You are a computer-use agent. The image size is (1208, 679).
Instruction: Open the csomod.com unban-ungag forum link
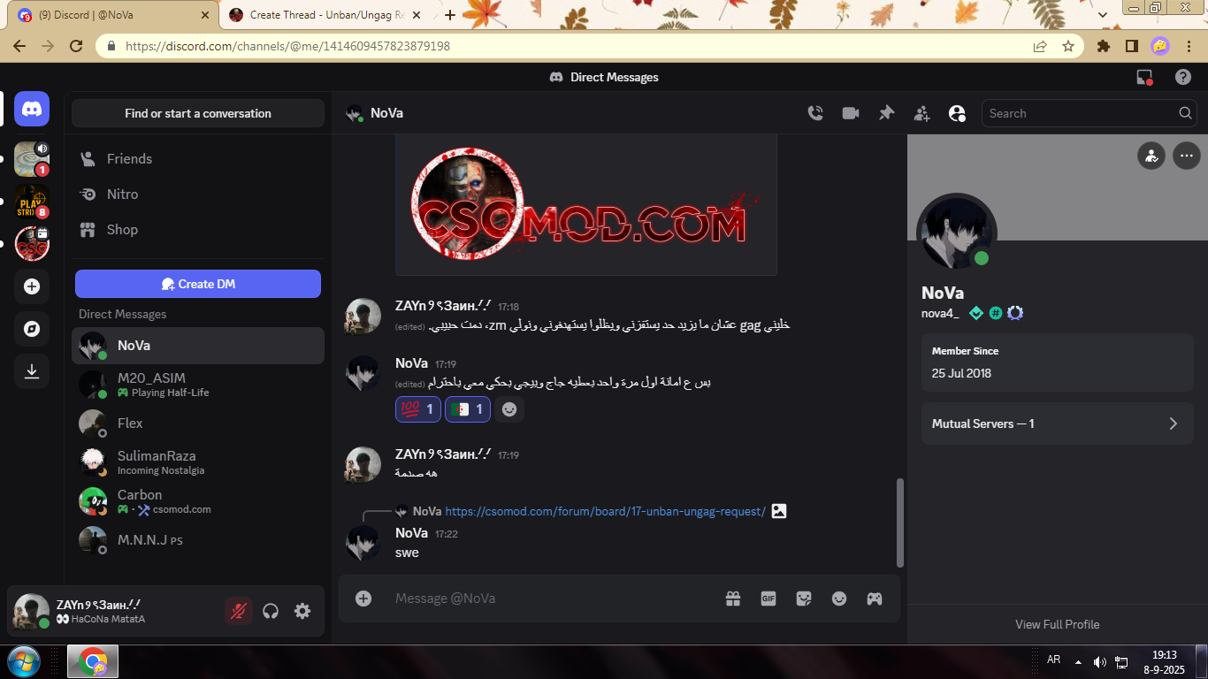(x=605, y=511)
